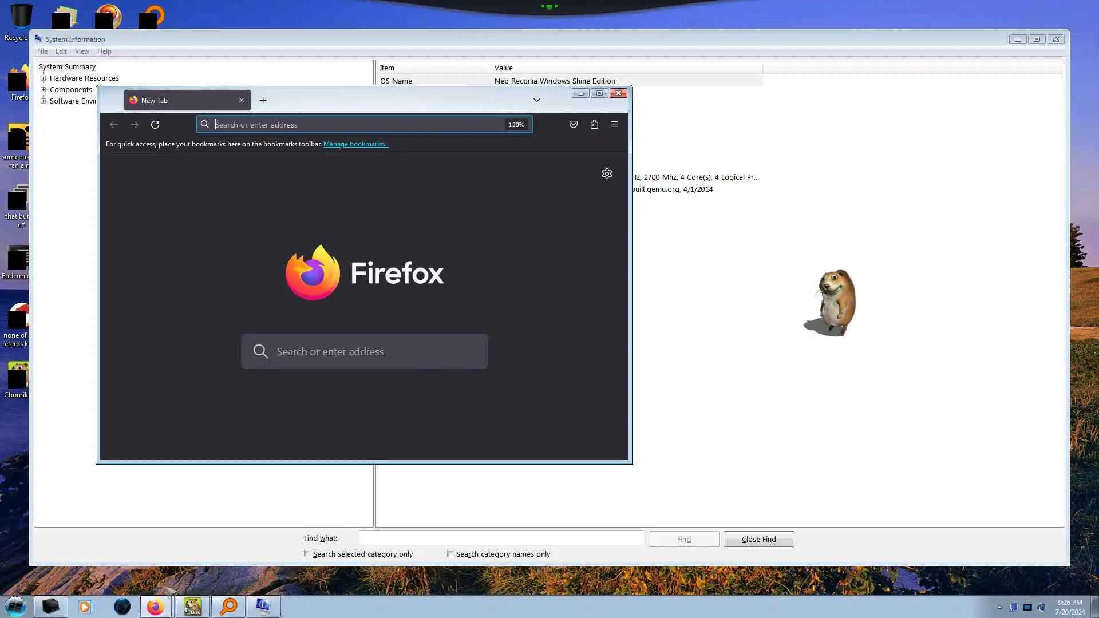This screenshot has width=1099, height=618.
Task: Open a new tab with plus icon
Action: coord(263,100)
